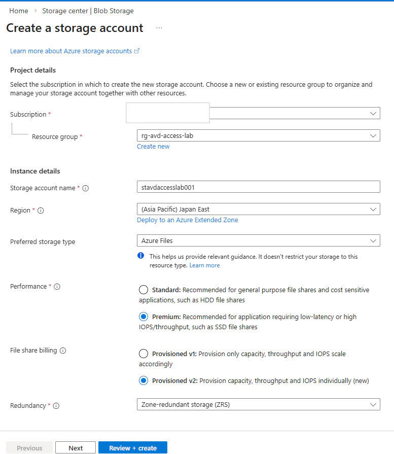Image resolution: width=394 pixels, height=454 pixels.
Task: Click the info icon beside Region label
Action: tap(41, 211)
